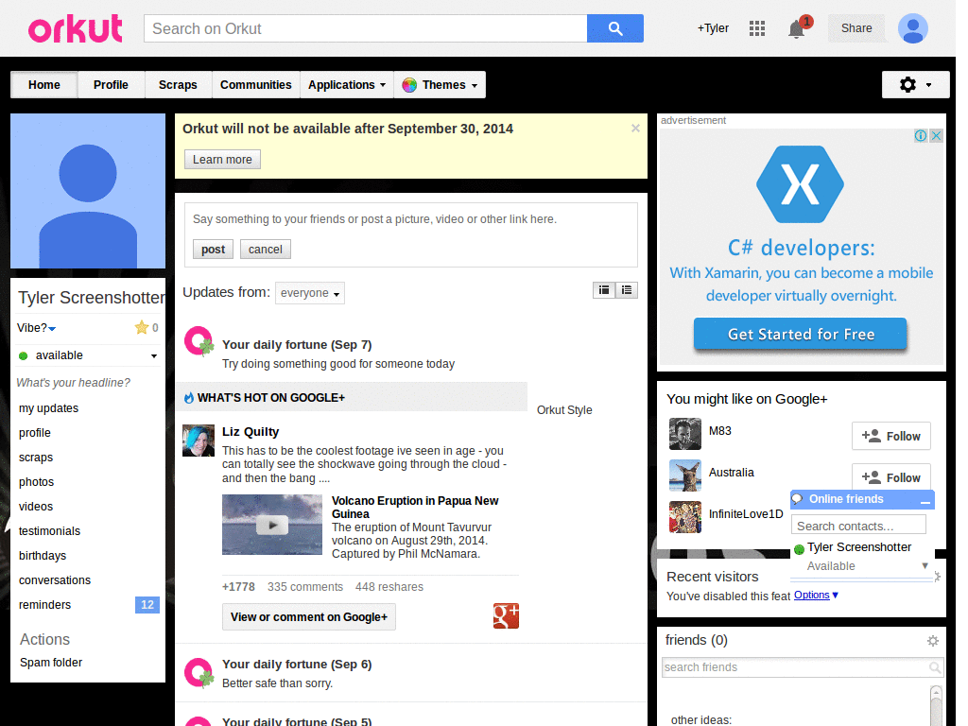This screenshot has height=726, width=968.
Task: Follow M83 on Google+
Action: [x=890, y=437]
